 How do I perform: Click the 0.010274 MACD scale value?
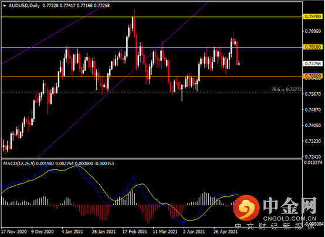pyautogui.click(x=313, y=162)
